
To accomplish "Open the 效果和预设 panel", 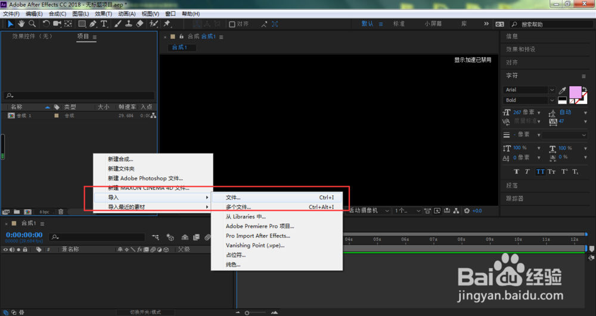I will [x=520, y=49].
